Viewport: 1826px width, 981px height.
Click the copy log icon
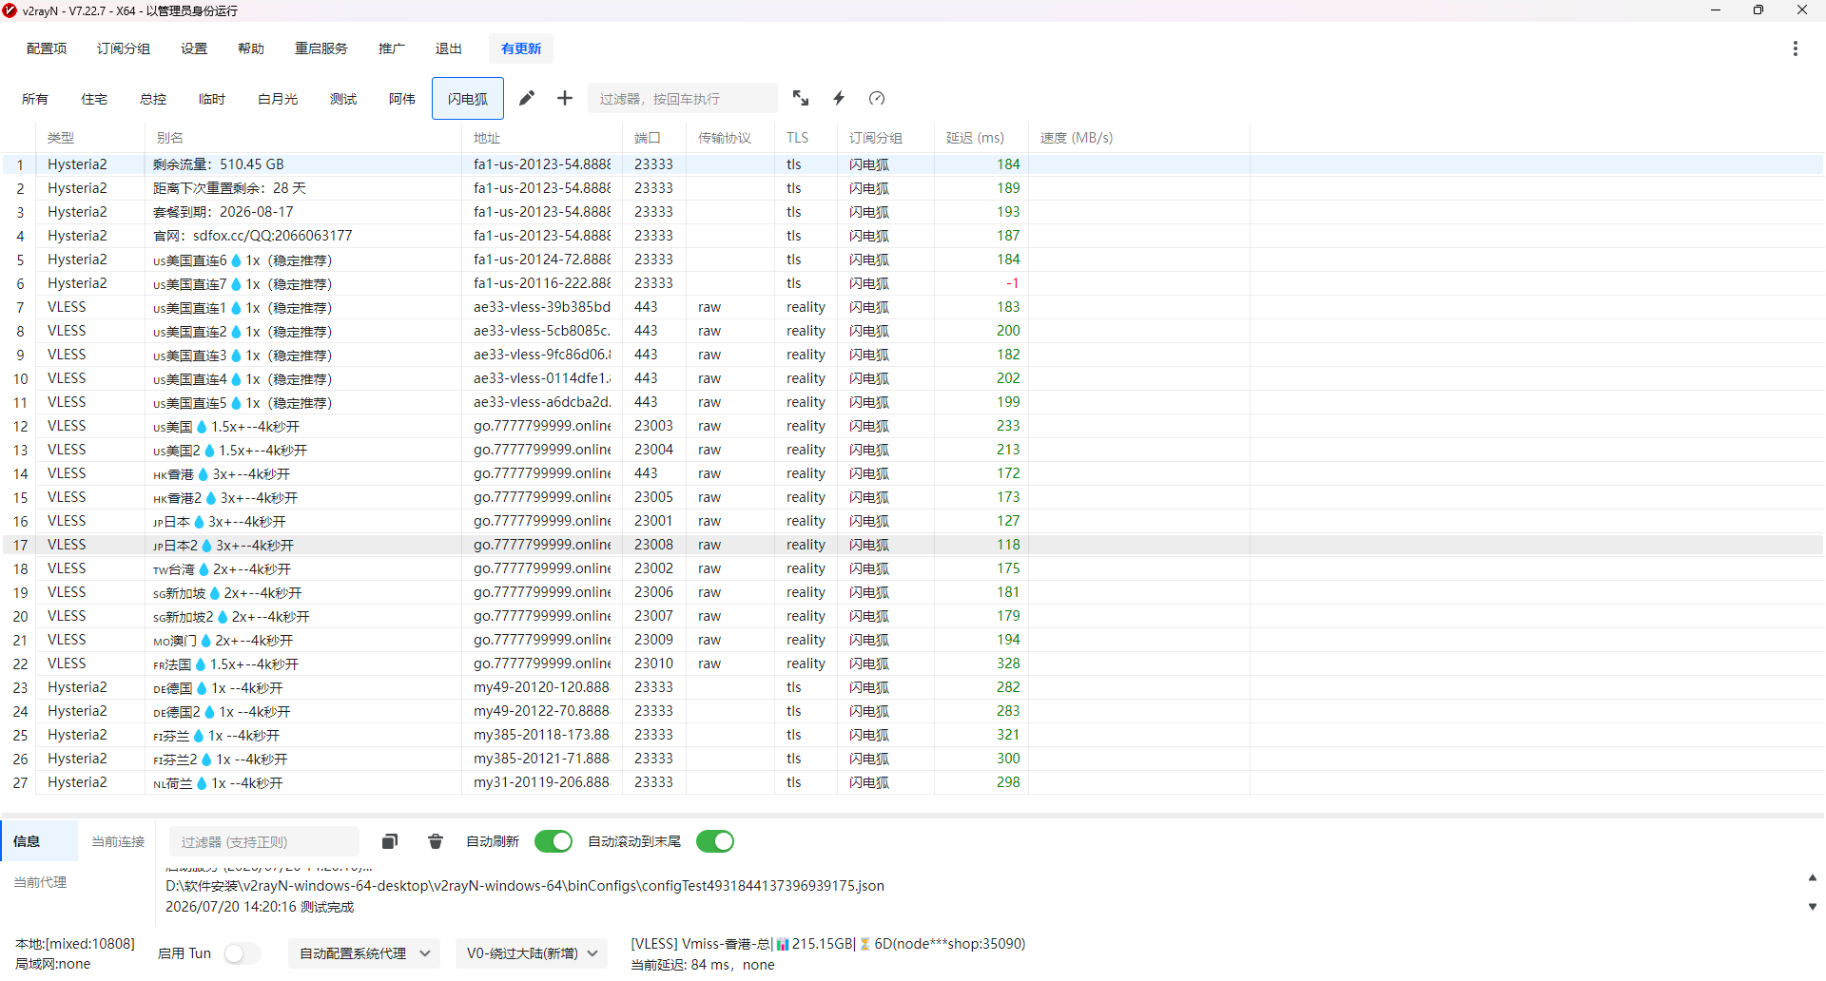(390, 841)
